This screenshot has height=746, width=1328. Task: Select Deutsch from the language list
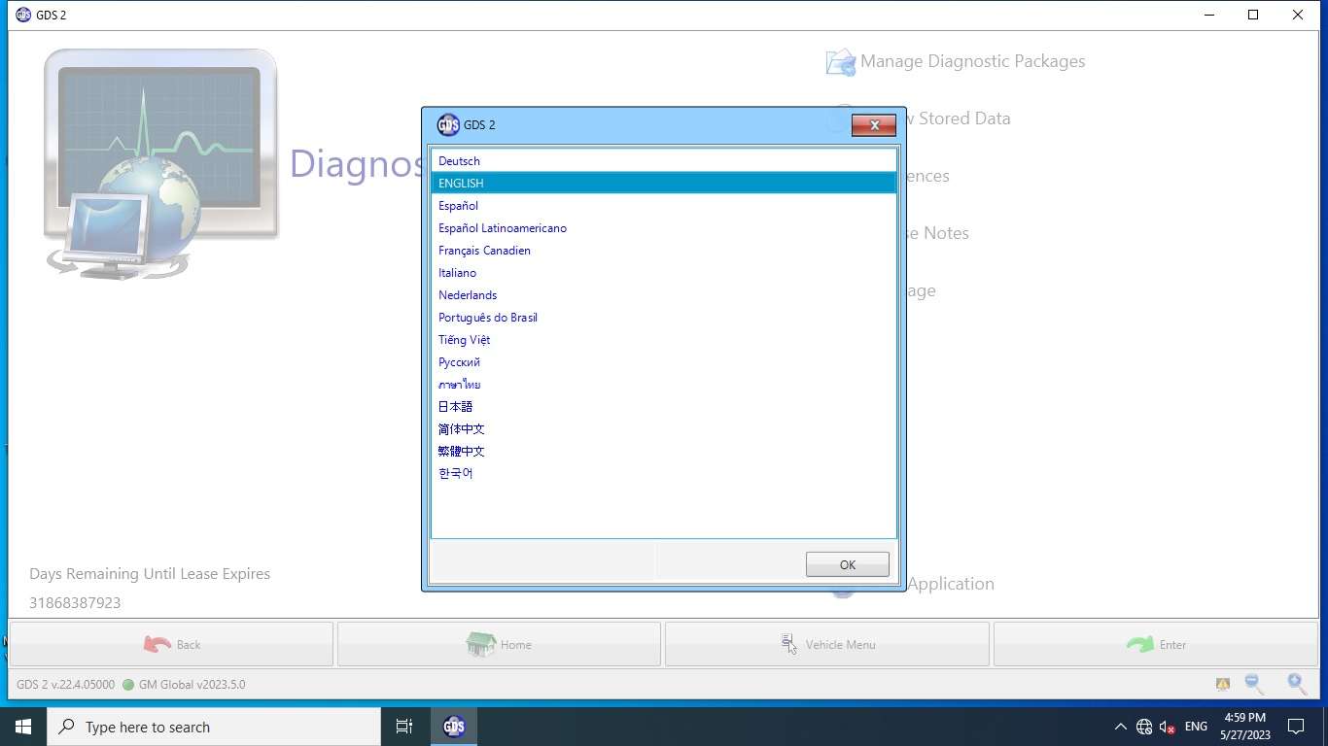(x=459, y=161)
